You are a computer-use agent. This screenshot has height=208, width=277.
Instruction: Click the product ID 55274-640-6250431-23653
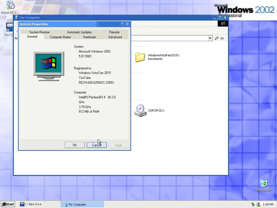96,83
